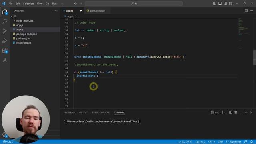Change encoding via UTF-8
Viewport: 256px width, 144px height.
point(212,142)
